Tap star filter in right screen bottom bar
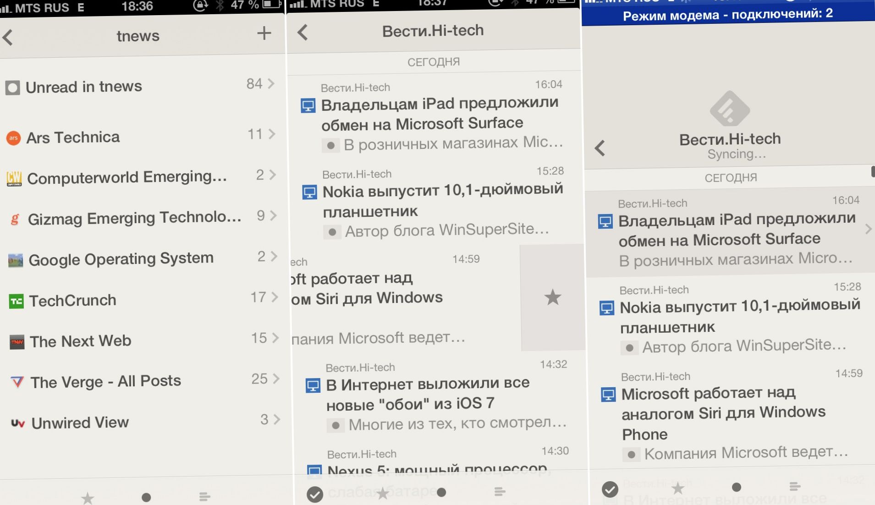875x505 pixels. [x=677, y=488]
